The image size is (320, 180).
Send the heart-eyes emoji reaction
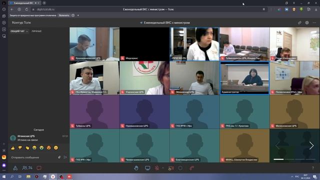pyautogui.click(x=48, y=148)
